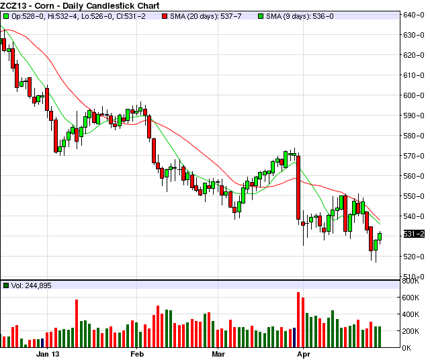Click the 560-0 price axis label
Screen dimensions: 430x360
414,176
